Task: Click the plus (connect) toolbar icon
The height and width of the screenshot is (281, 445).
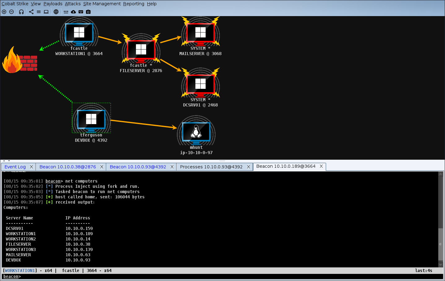Action: [4, 12]
